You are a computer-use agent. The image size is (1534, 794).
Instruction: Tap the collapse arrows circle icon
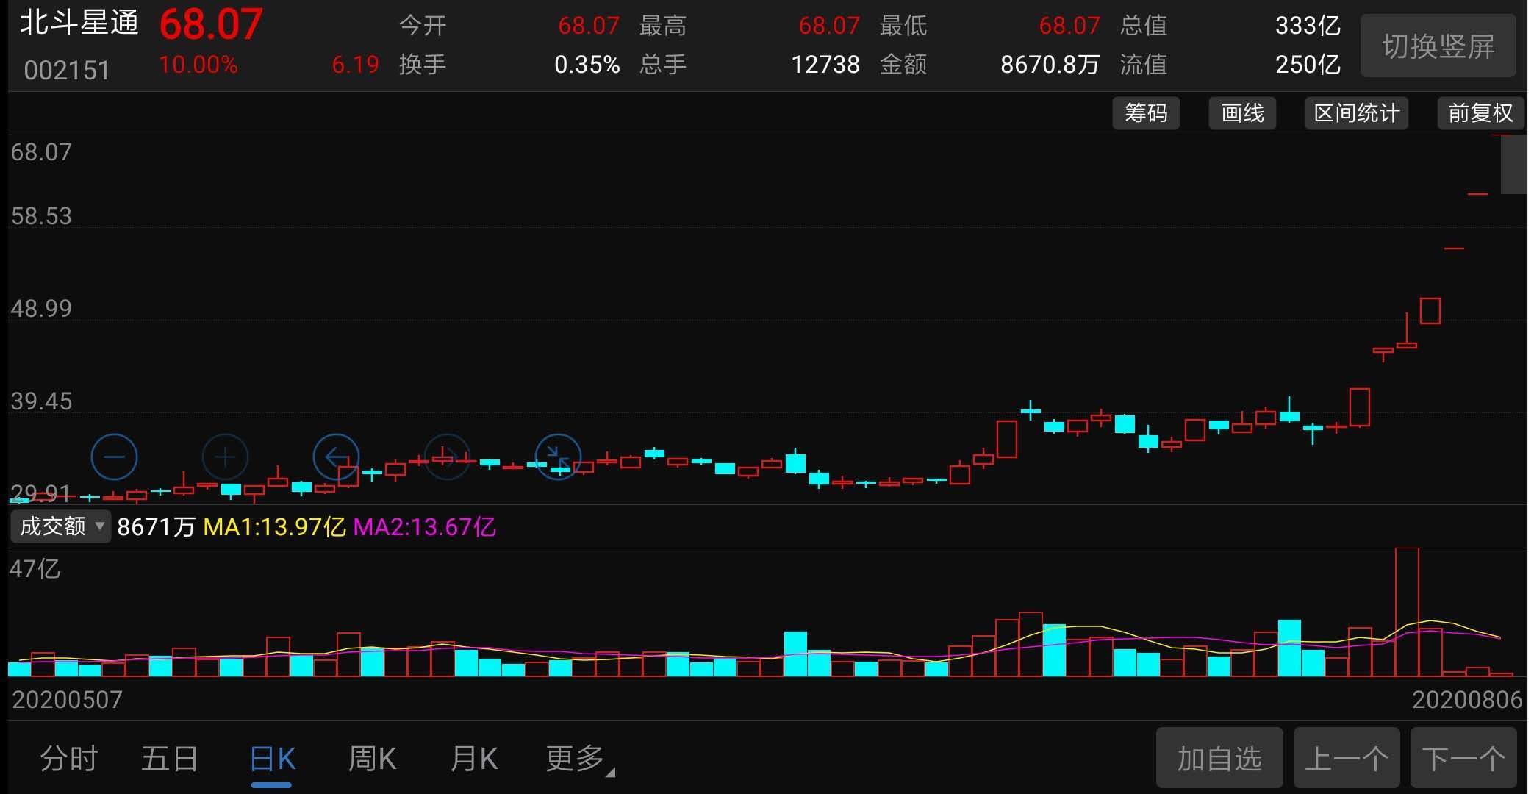pyautogui.click(x=558, y=457)
